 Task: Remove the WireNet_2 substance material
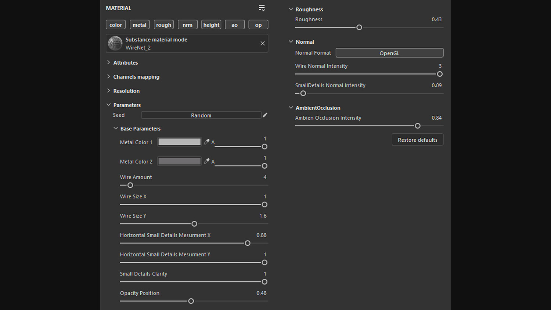263,43
